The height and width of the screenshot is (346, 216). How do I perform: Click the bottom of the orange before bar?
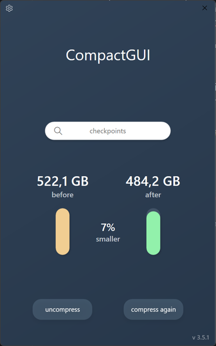point(63,250)
